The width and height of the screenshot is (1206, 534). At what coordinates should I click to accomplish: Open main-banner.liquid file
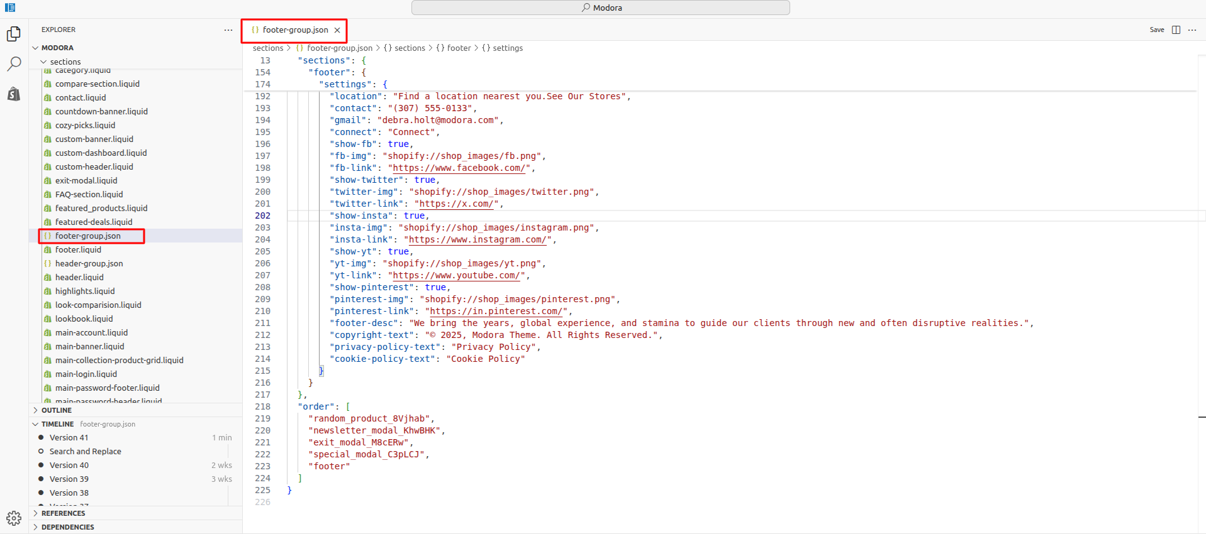click(x=89, y=346)
